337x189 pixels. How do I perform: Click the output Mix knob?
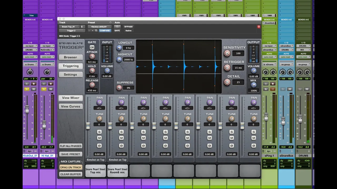pos(254,85)
